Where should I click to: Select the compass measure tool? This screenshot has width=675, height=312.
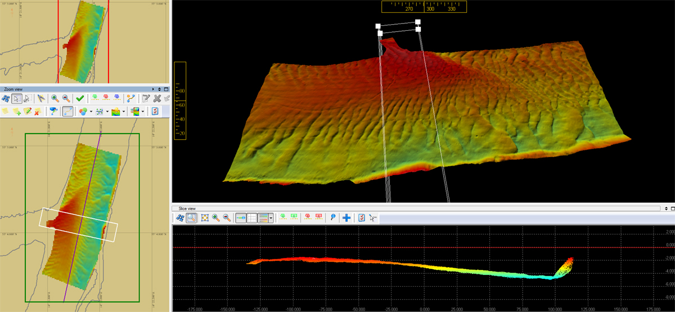coord(41,98)
